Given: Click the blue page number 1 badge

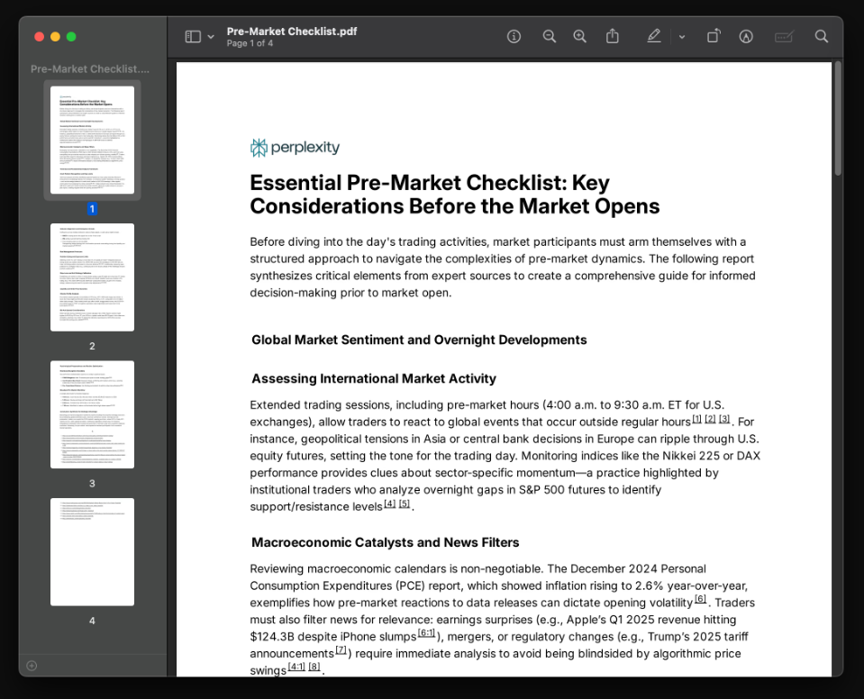Looking at the screenshot, I should (x=92, y=209).
